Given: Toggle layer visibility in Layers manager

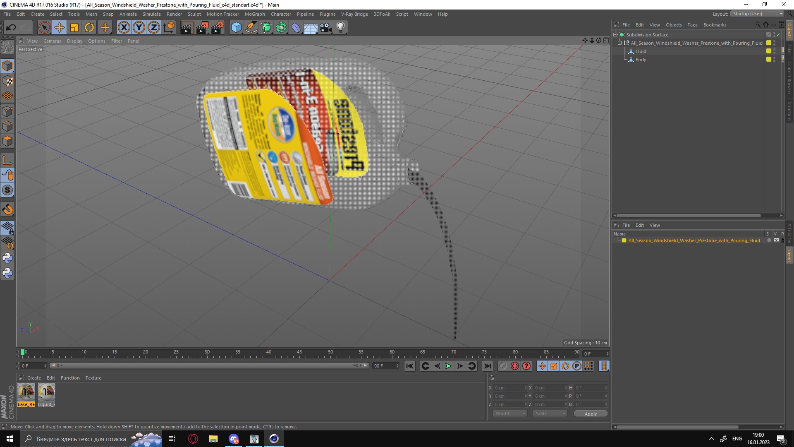Looking at the screenshot, I should (x=776, y=240).
